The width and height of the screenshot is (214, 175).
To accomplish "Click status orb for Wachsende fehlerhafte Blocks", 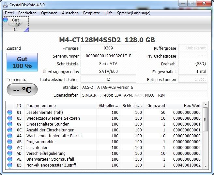I will coord(10,136).
